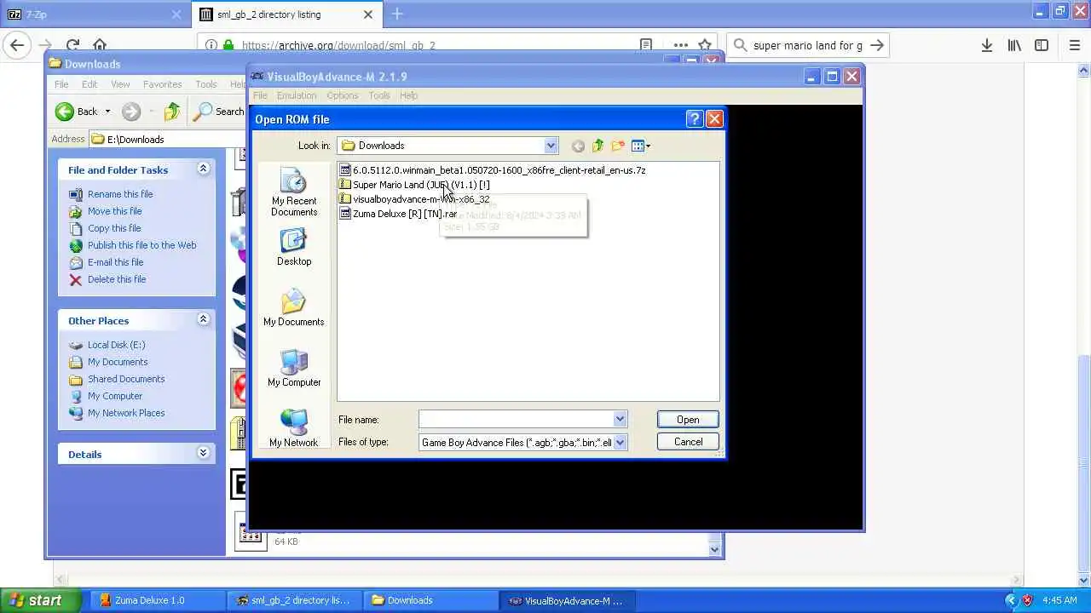The height and width of the screenshot is (613, 1091).
Task: Expand the Files of type dropdown
Action: 620,443
